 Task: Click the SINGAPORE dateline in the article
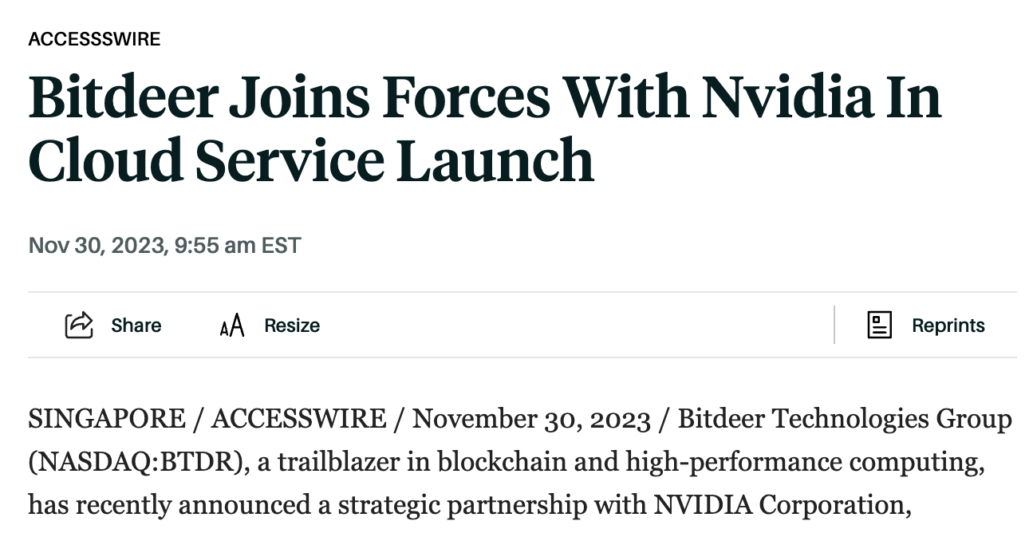click(106, 418)
